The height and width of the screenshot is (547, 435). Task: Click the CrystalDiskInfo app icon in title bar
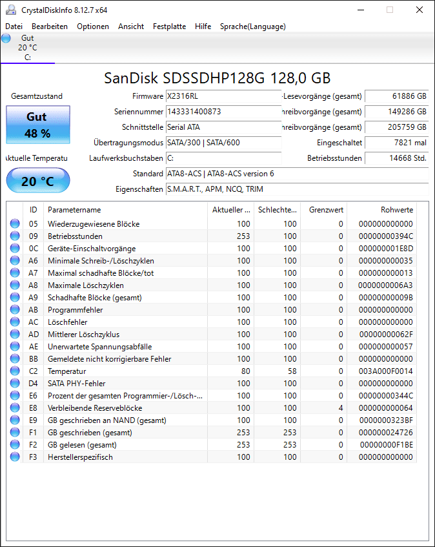11,10
